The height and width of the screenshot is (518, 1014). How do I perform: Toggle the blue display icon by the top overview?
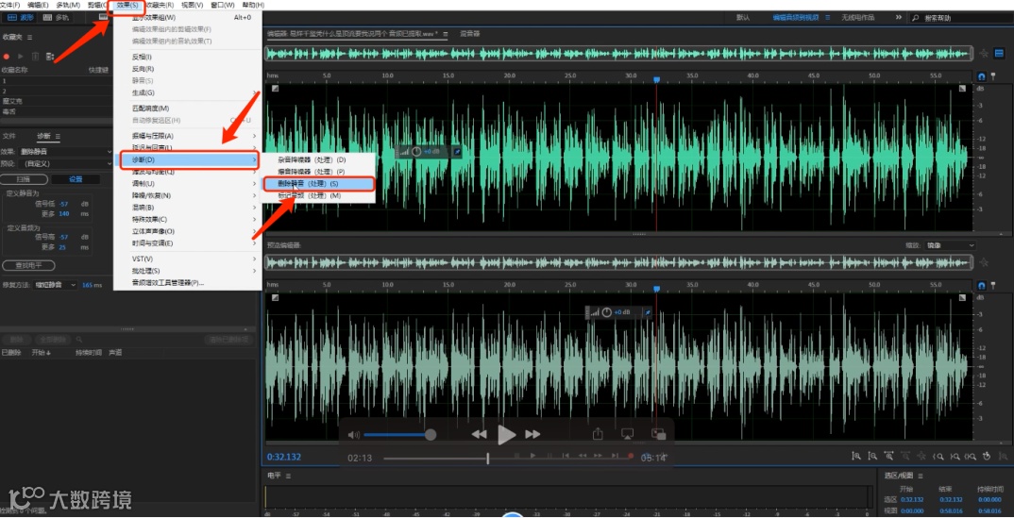coord(999,54)
